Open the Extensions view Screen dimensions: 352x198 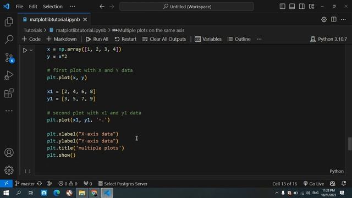9,93
